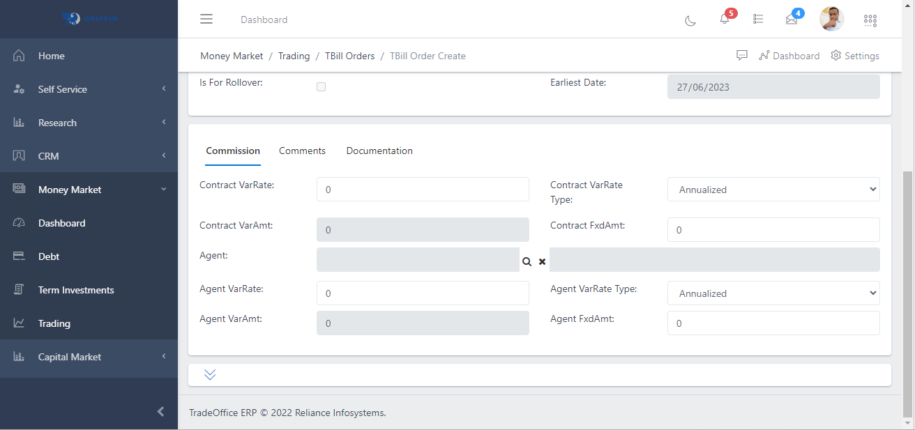Screen dimensions: 915x430
Task: Collapse the sidebar with left arrow
Action: [160, 411]
